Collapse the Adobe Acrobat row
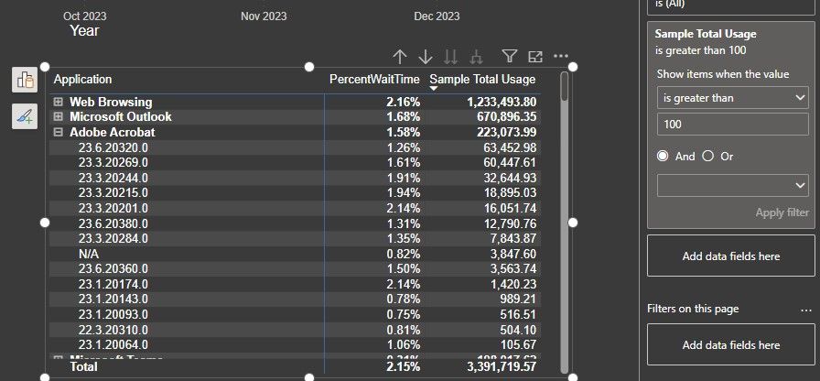 click(x=59, y=133)
